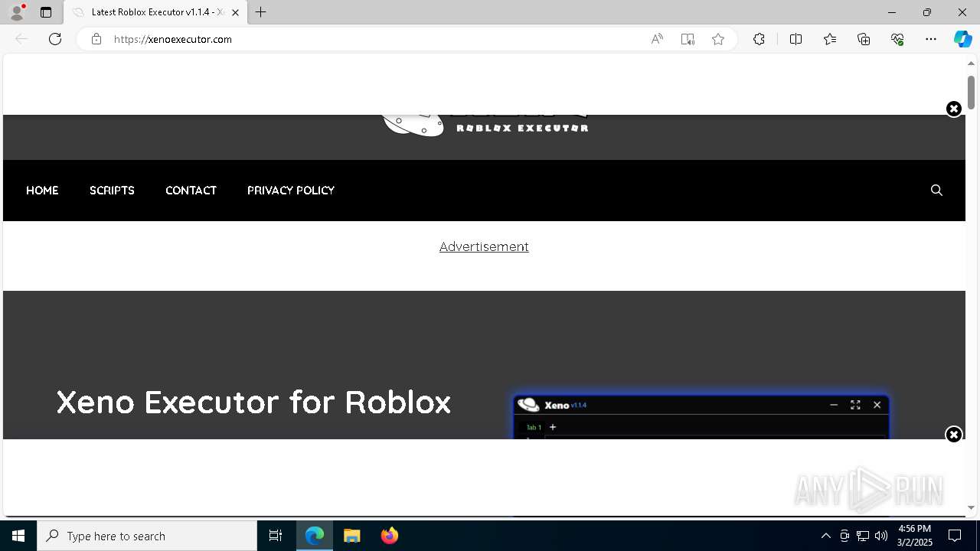Open the clock and calendar

(915, 536)
